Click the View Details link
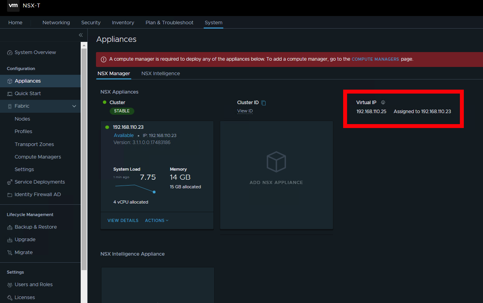 click(x=123, y=220)
